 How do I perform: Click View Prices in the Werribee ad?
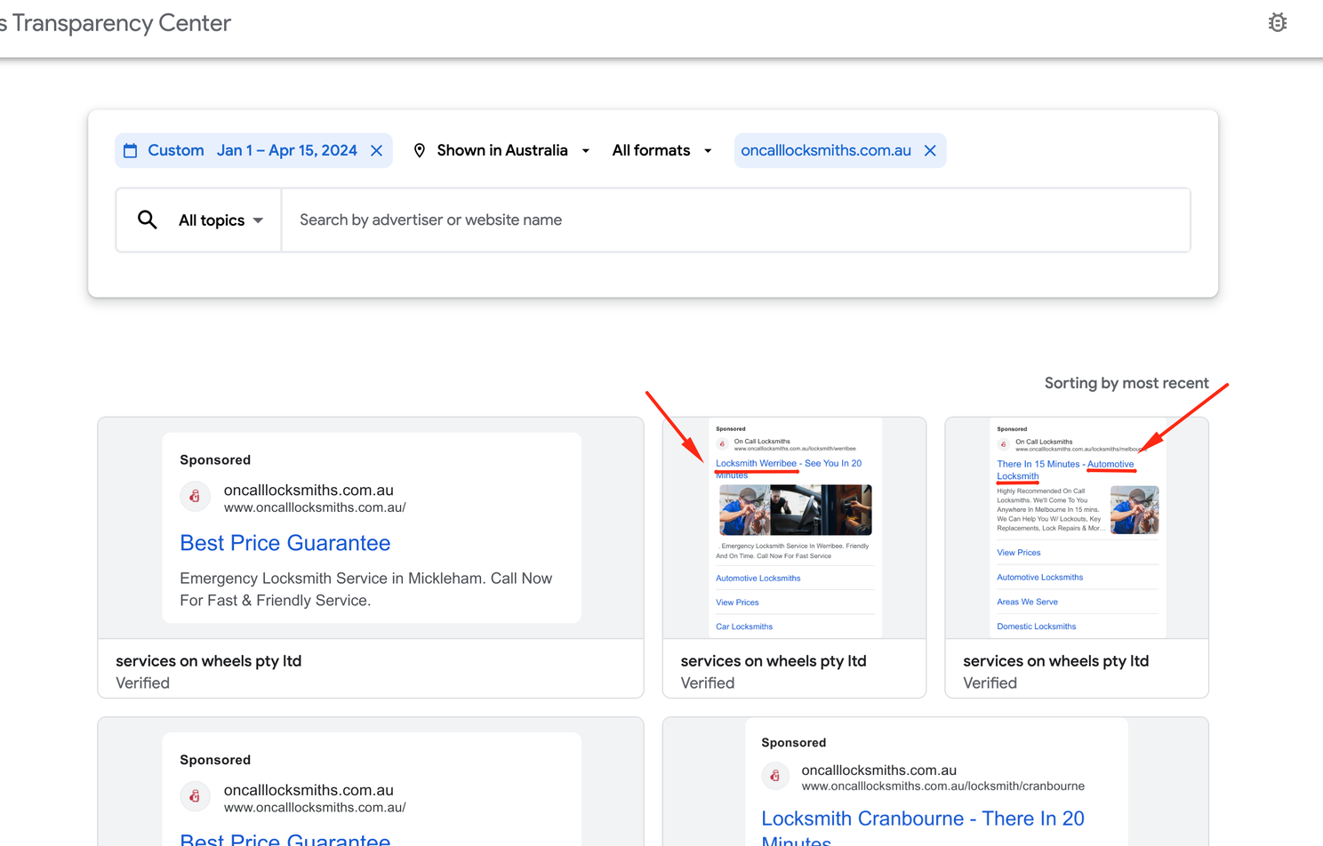click(x=737, y=603)
